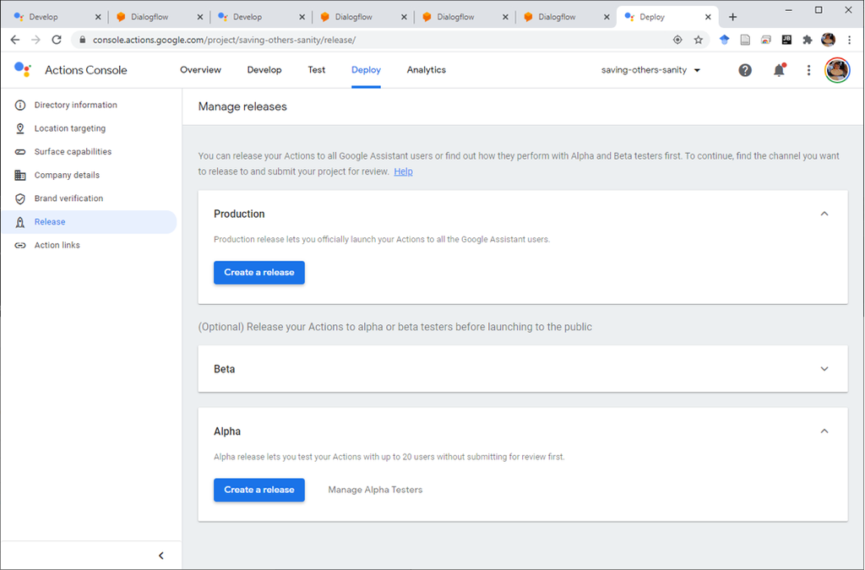Screen dimensions: 865x570
Task: Click the Google Assistant logo
Action: 23,69
